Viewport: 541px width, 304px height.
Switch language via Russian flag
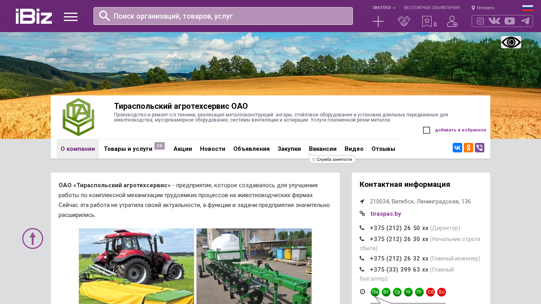click(528, 8)
